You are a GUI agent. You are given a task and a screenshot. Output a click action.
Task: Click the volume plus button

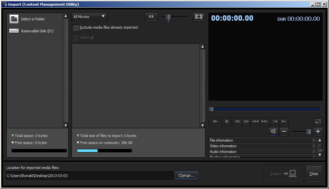[318, 131]
